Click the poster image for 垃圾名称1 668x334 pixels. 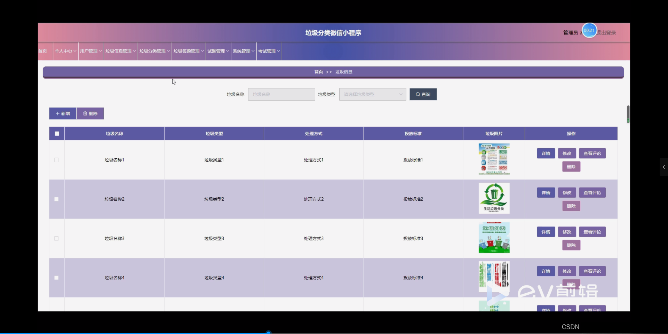[494, 159]
